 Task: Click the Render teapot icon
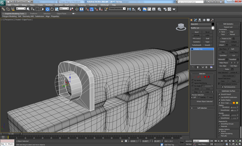174,9
